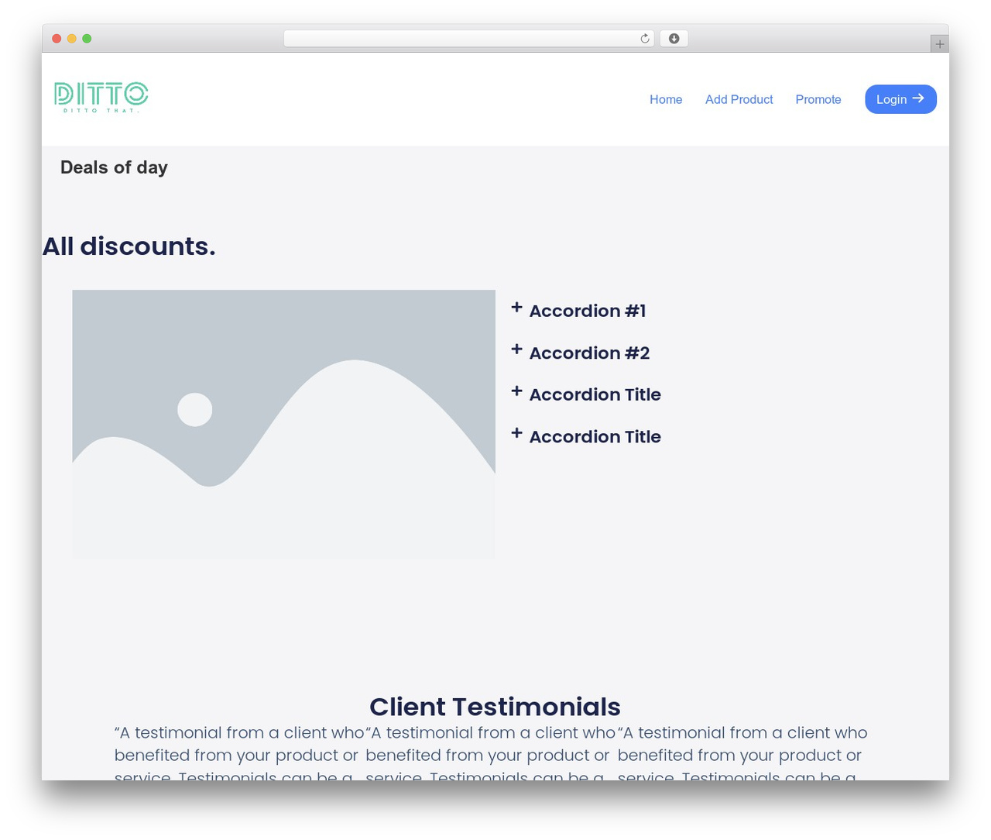The image size is (991, 840).
Task: Expand Accordion #2
Action: pos(589,353)
